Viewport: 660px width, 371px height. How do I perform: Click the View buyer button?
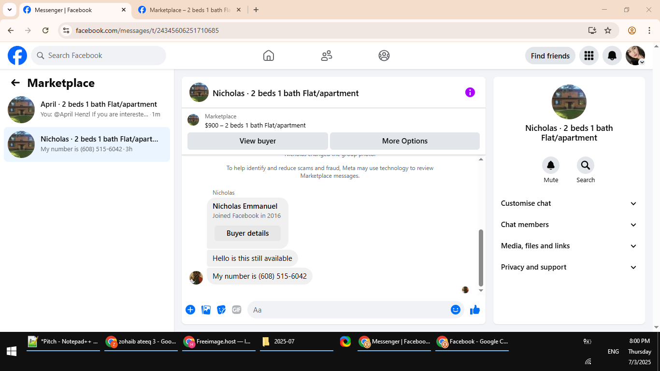tap(258, 141)
